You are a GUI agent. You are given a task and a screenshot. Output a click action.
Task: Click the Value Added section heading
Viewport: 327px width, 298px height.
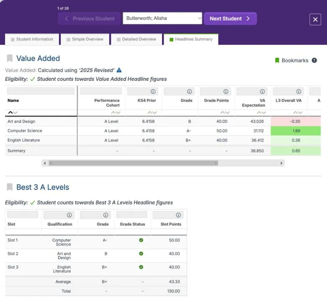coord(38,58)
